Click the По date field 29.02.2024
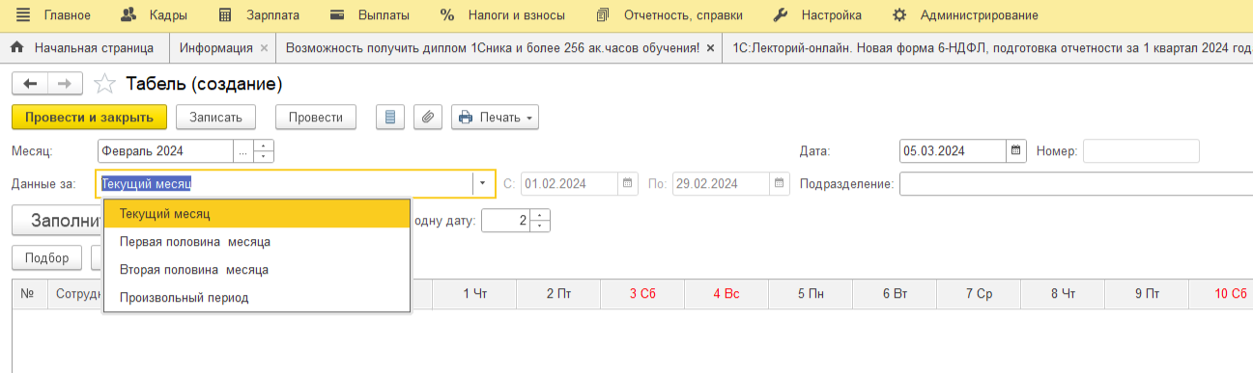 (x=721, y=183)
